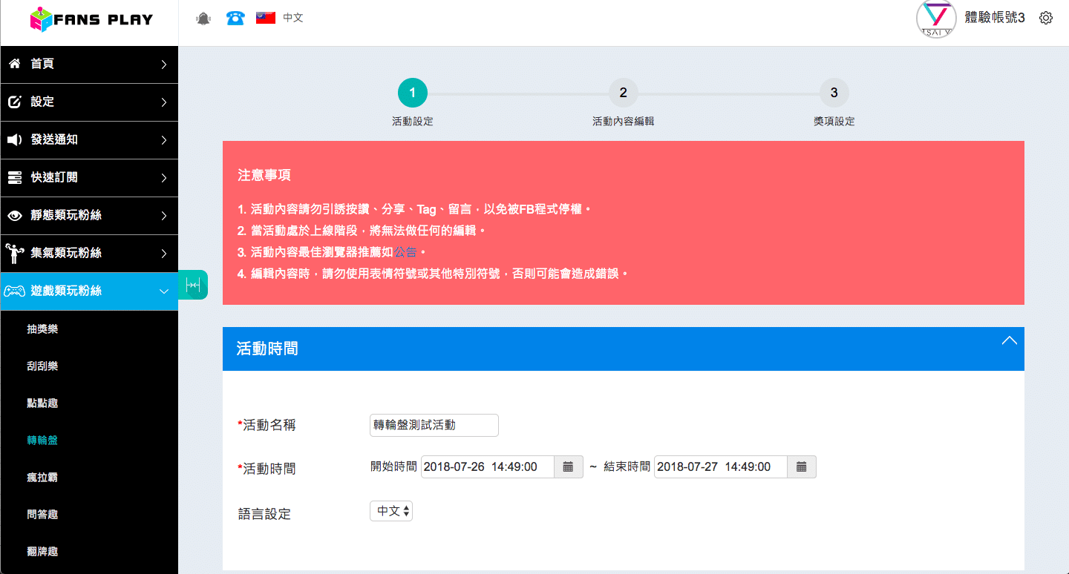Open the end time calendar picker
The image size is (1069, 574).
801,466
